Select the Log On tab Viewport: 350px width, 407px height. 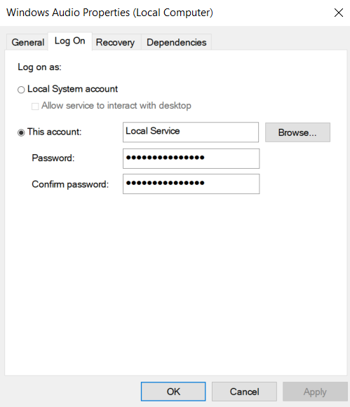coord(70,41)
